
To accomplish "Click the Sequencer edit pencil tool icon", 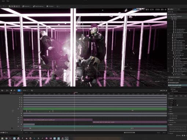I will click(15, 91).
